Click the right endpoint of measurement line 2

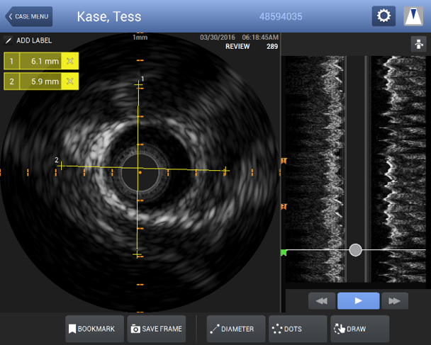(225, 171)
